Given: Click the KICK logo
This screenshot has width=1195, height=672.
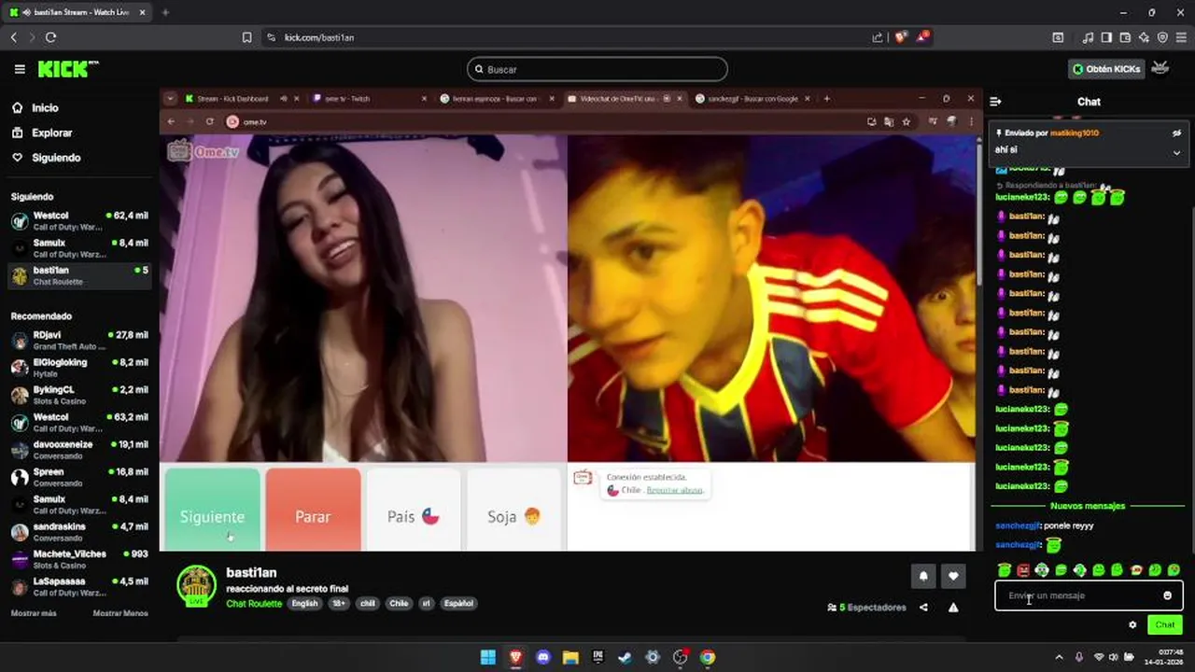Looking at the screenshot, I should (67, 69).
